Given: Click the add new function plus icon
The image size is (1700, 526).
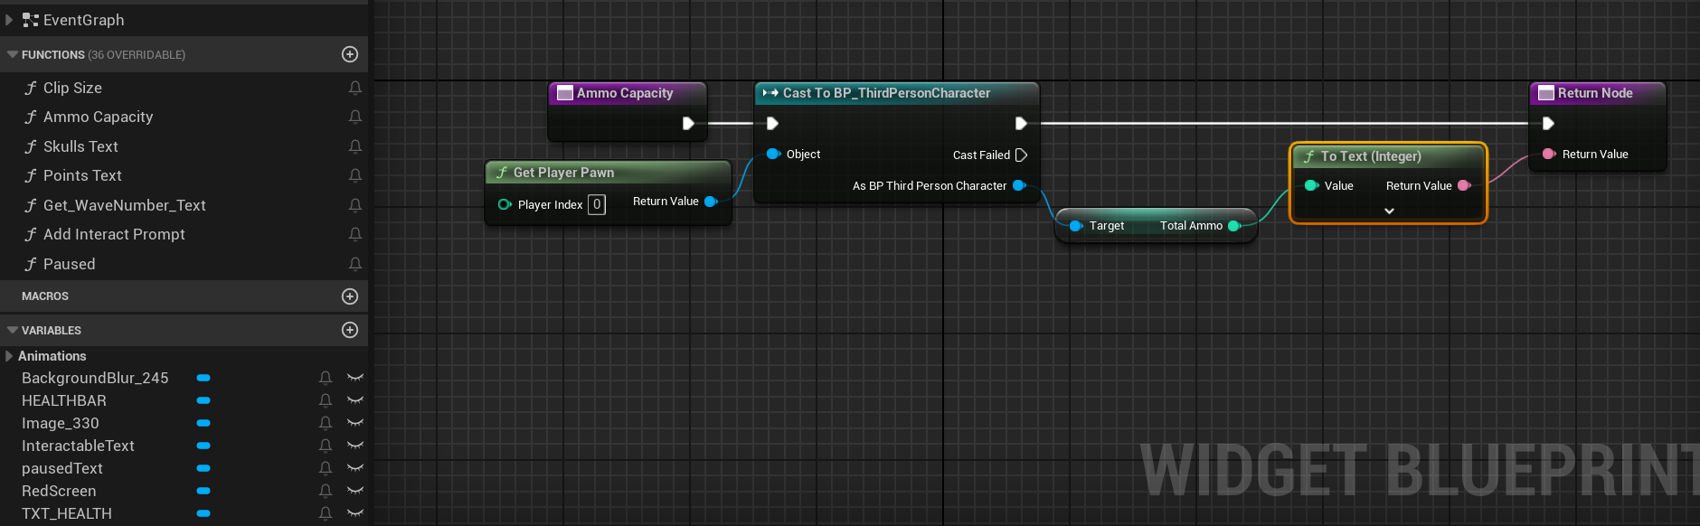Looking at the screenshot, I should click(350, 54).
